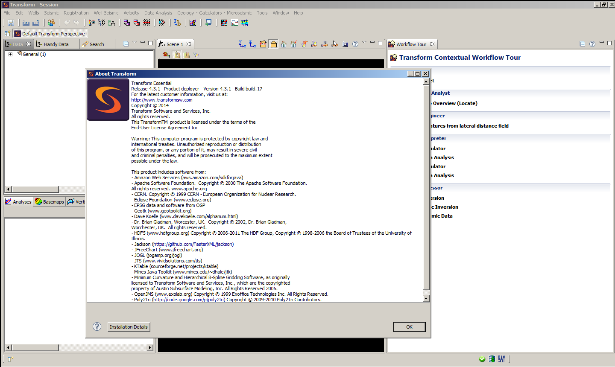Click About dialog scrollbar down arrow
The width and height of the screenshot is (615, 367).
click(426, 299)
